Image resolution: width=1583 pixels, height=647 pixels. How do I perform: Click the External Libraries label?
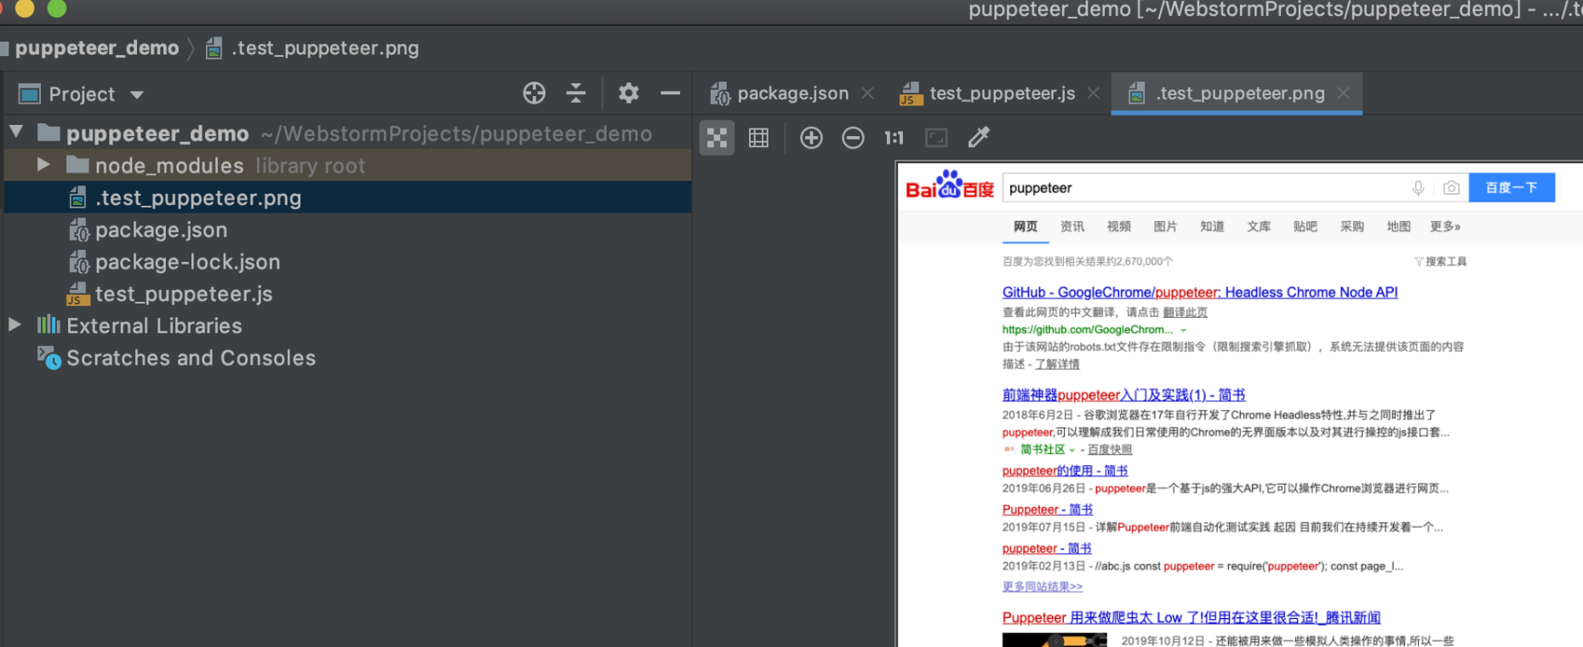(x=154, y=326)
